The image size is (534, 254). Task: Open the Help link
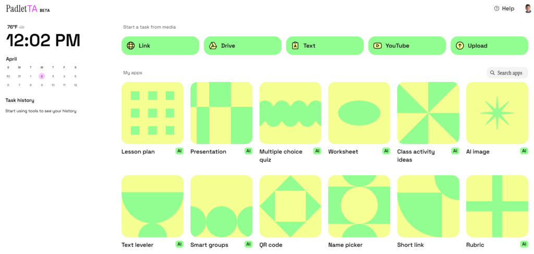504,8
